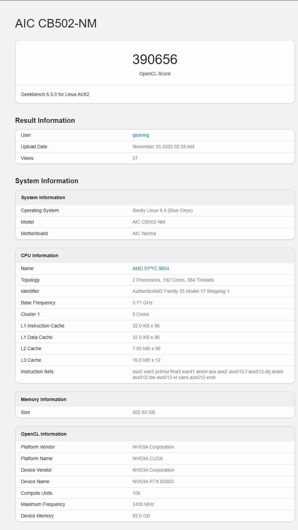Image resolution: width=298 pixels, height=530 pixels.
Task: Click the Topology value 2 Processors, 192 Cores
Action: click(x=173, y=280)
